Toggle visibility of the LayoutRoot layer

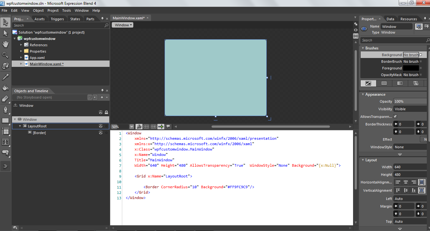pyautogui.click(x=100, y=126)
